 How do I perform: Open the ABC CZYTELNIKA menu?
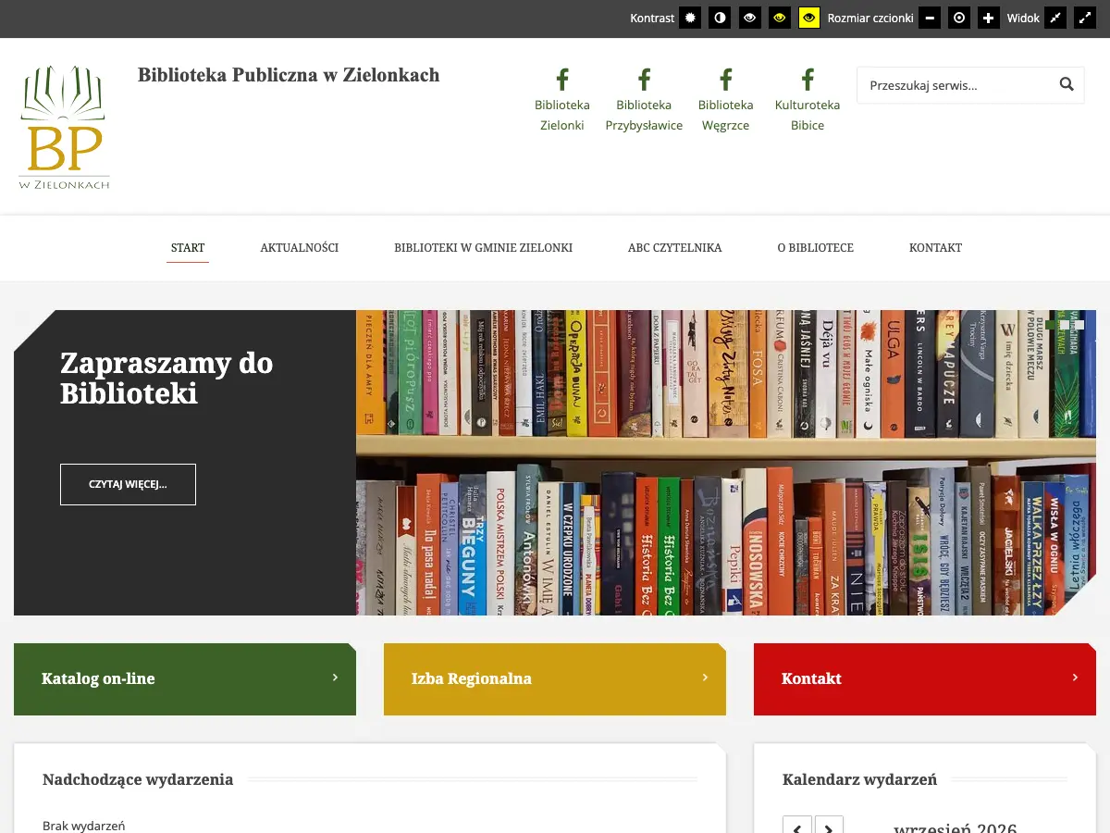pyautogui.click(x=675, y=248)
